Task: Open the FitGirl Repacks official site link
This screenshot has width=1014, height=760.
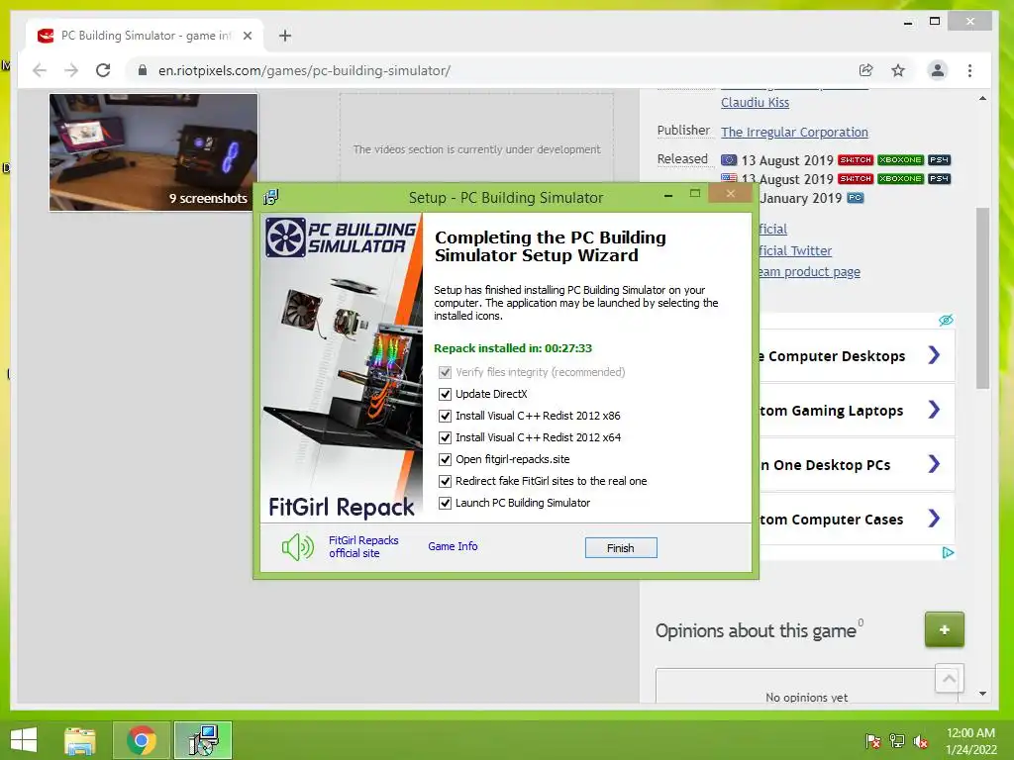Action: (363, 546)
